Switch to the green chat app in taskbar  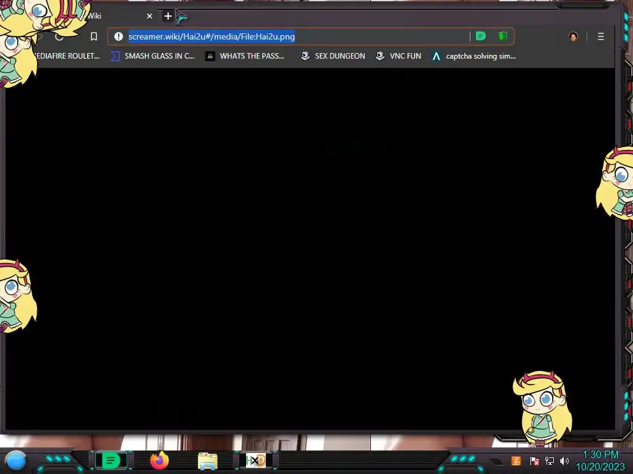tap(111, 460)
